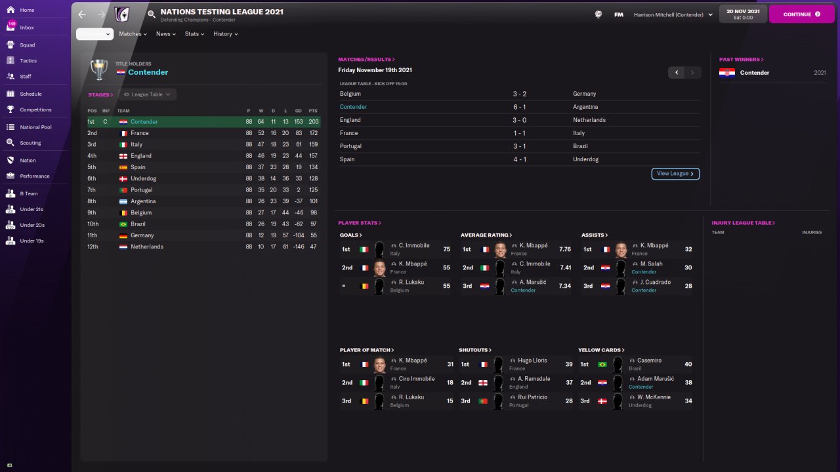The height and width of the screenshot is (472, 840).
Task: Open the History menu dropdown
Action: tap(225, 34)
